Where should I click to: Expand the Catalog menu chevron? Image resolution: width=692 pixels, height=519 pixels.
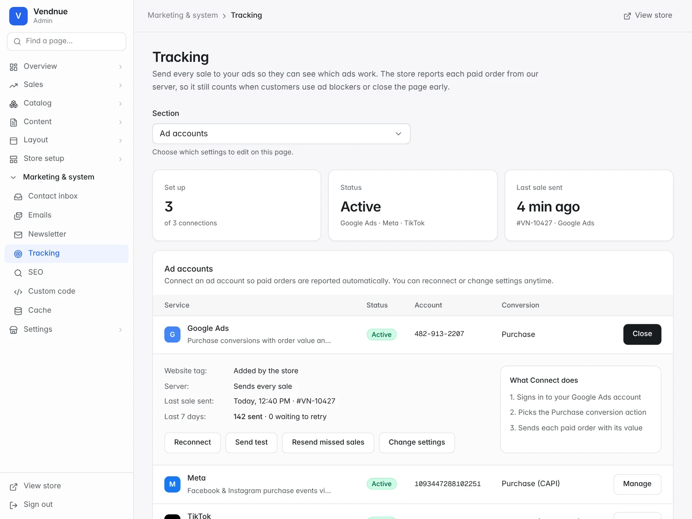(x=120, y=104)
